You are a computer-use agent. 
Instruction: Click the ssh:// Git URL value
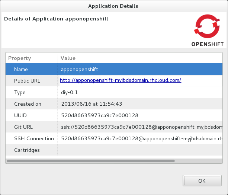(x=141, y=127)
